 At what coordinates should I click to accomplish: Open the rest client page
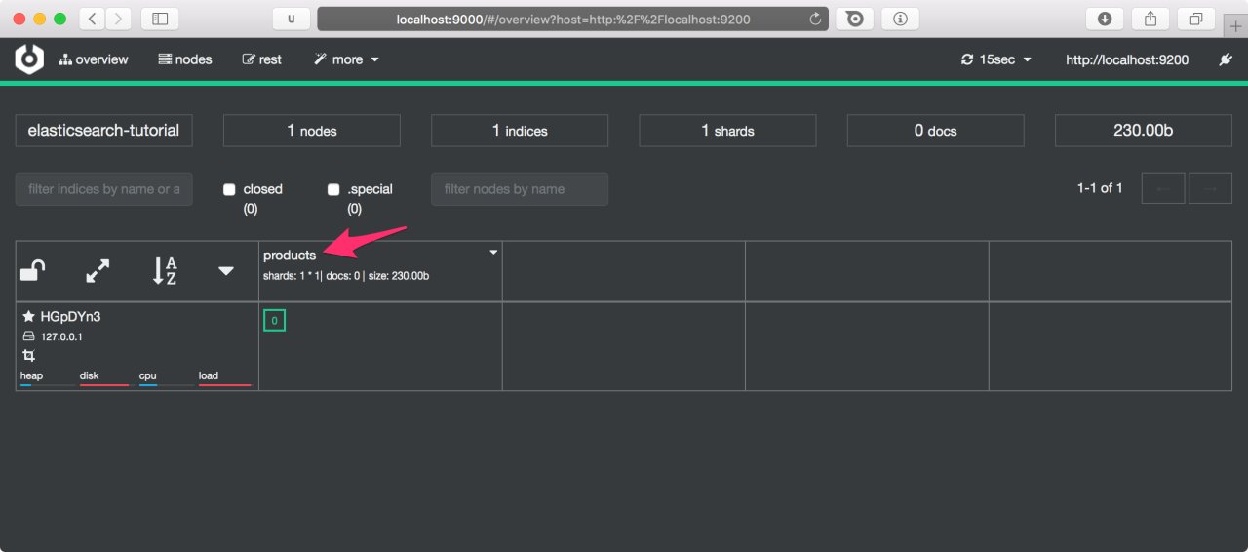(262, 59)
